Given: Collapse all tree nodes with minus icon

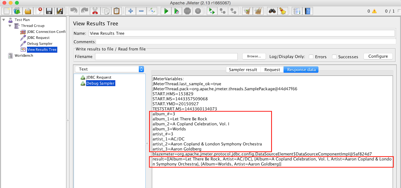Looking at the screenshot, I should click(141, 11).
